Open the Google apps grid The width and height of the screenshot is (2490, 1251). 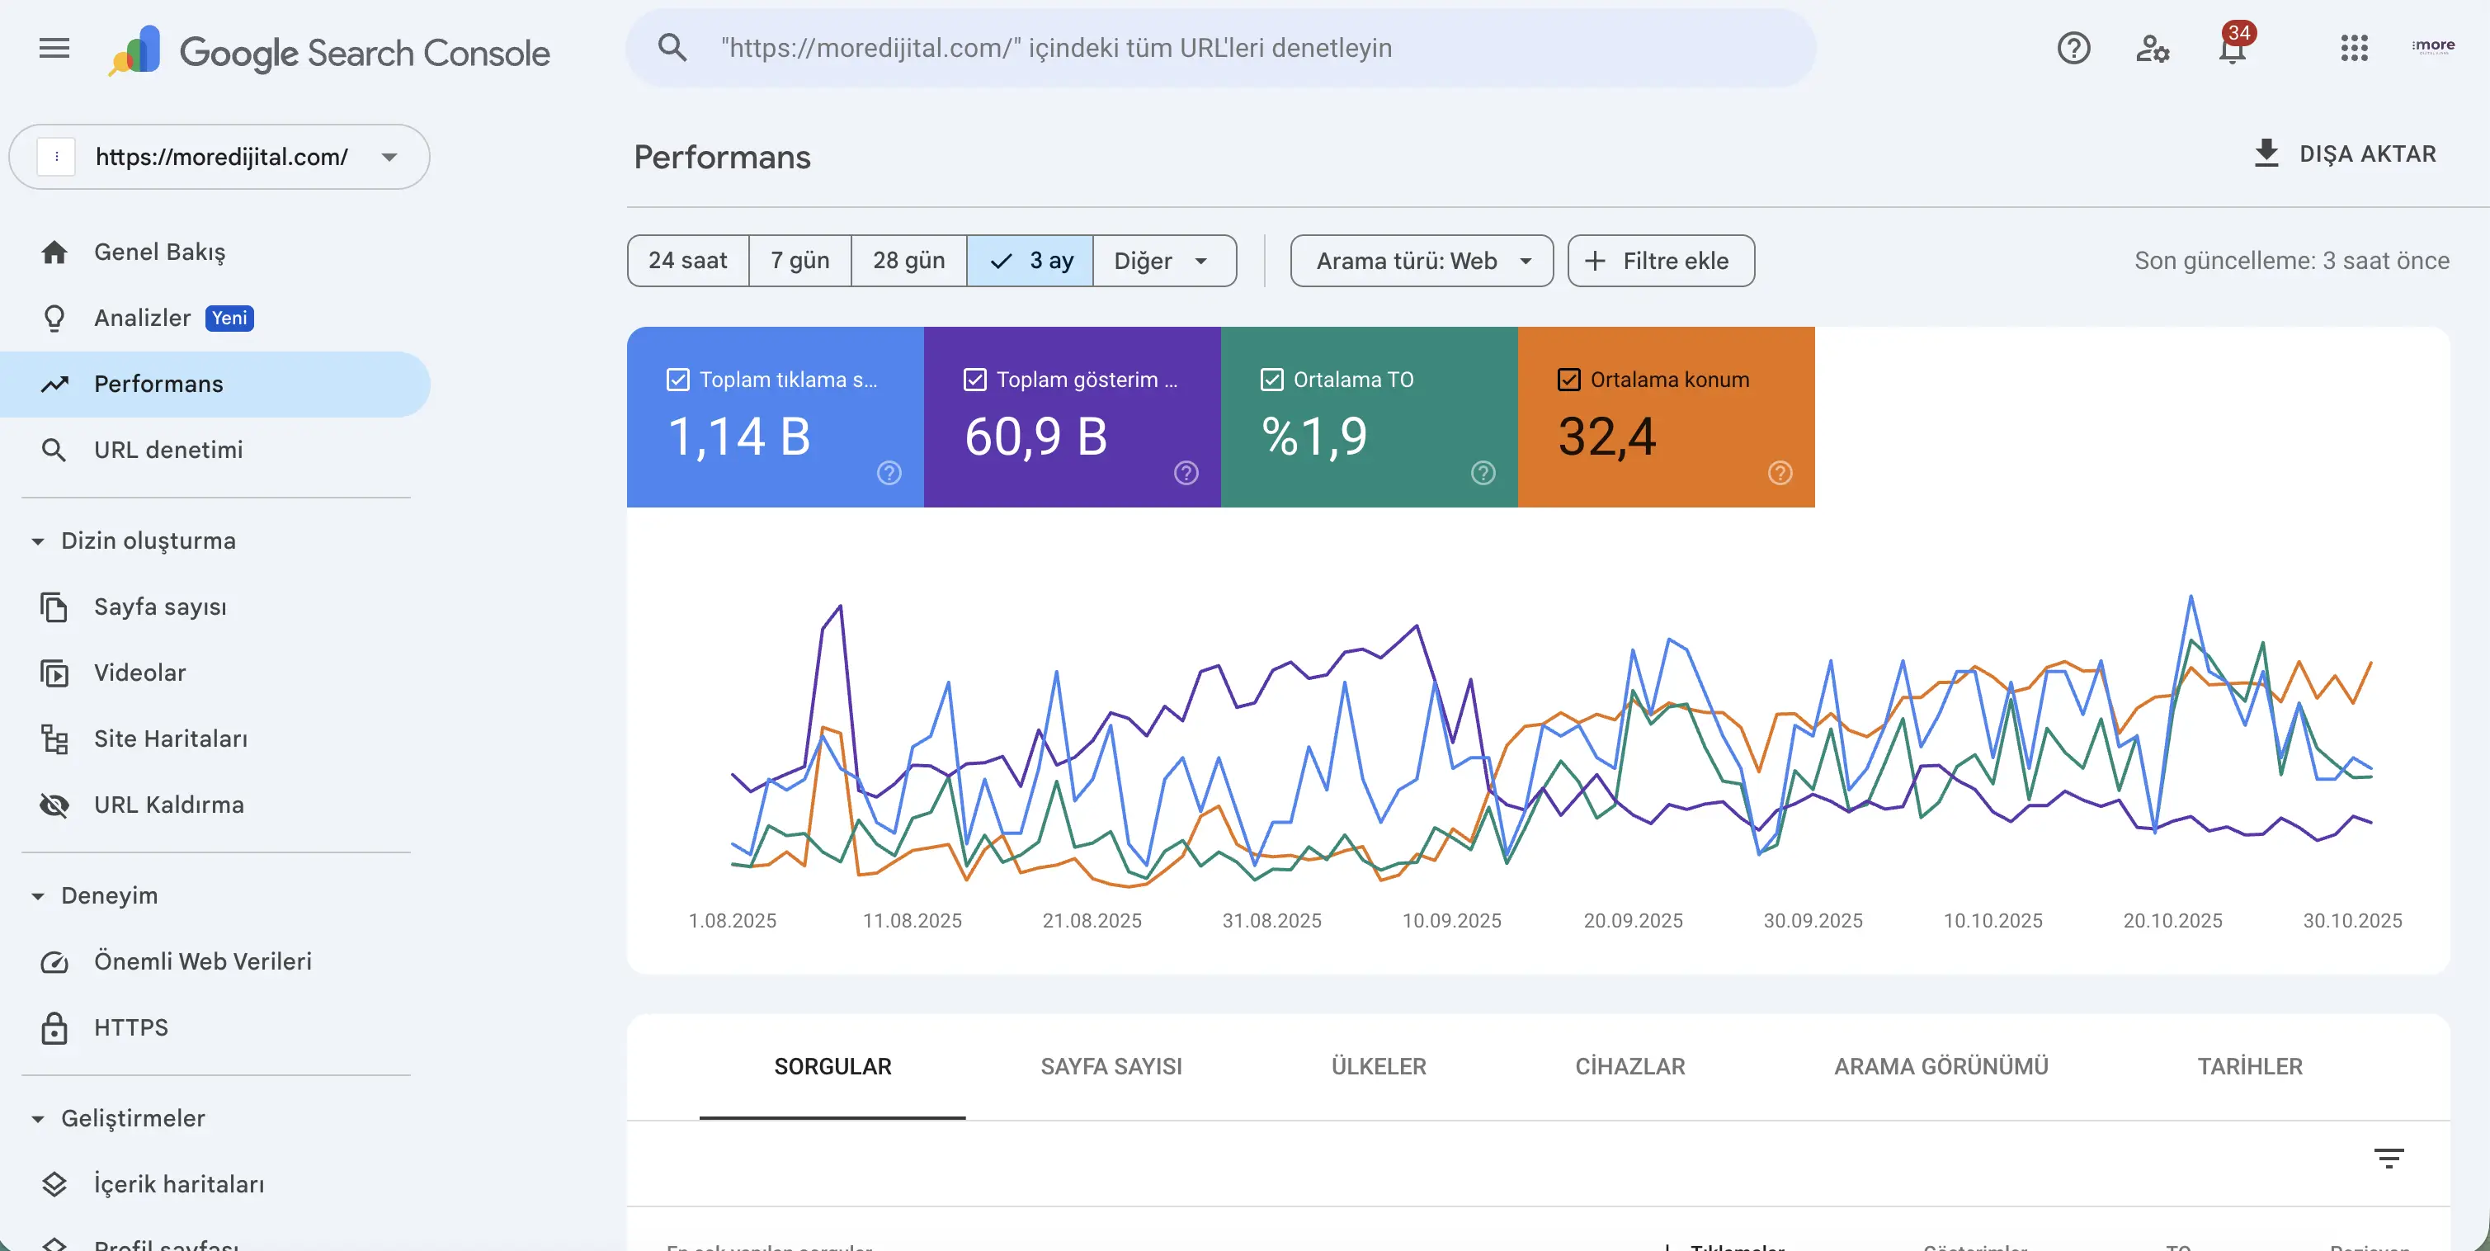[x=2354, y=47]
